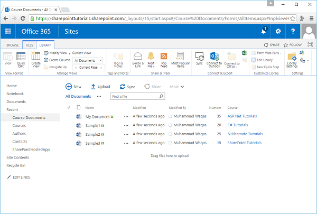Select checkbox for Muhammad Waqas on Sample1 row
317x214 pixels.
point(170,126)
